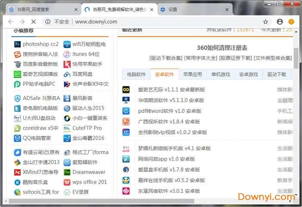Image resolution: width=302 pixels, height=207 pixels.
Task: Open 网络问政app v1.0 安卓版 link
Action: pos(167,159)
